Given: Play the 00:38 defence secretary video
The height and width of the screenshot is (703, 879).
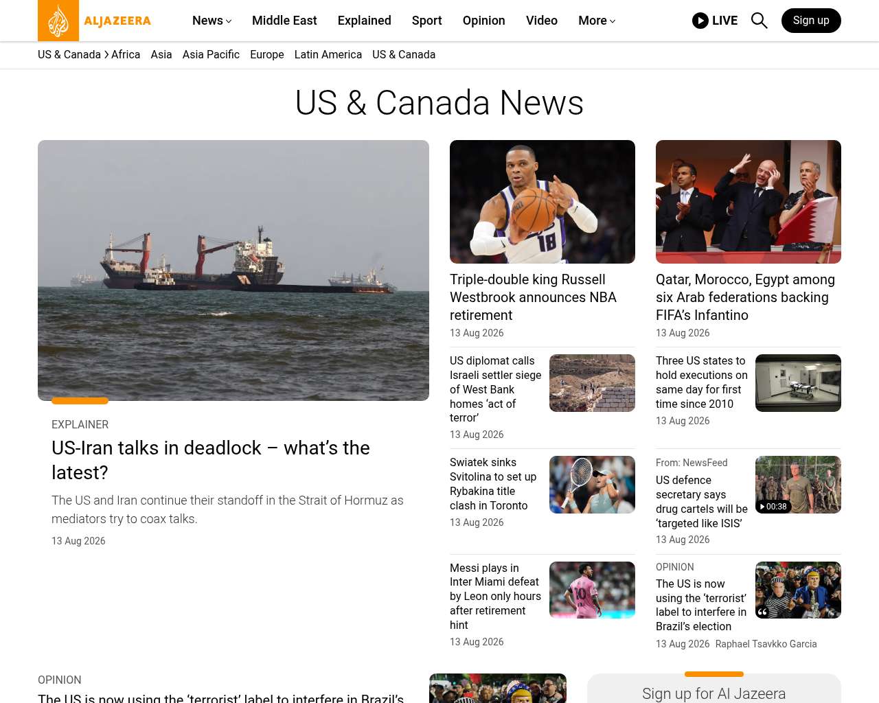Looking at the screenshot, I should (x=798, y=485).
